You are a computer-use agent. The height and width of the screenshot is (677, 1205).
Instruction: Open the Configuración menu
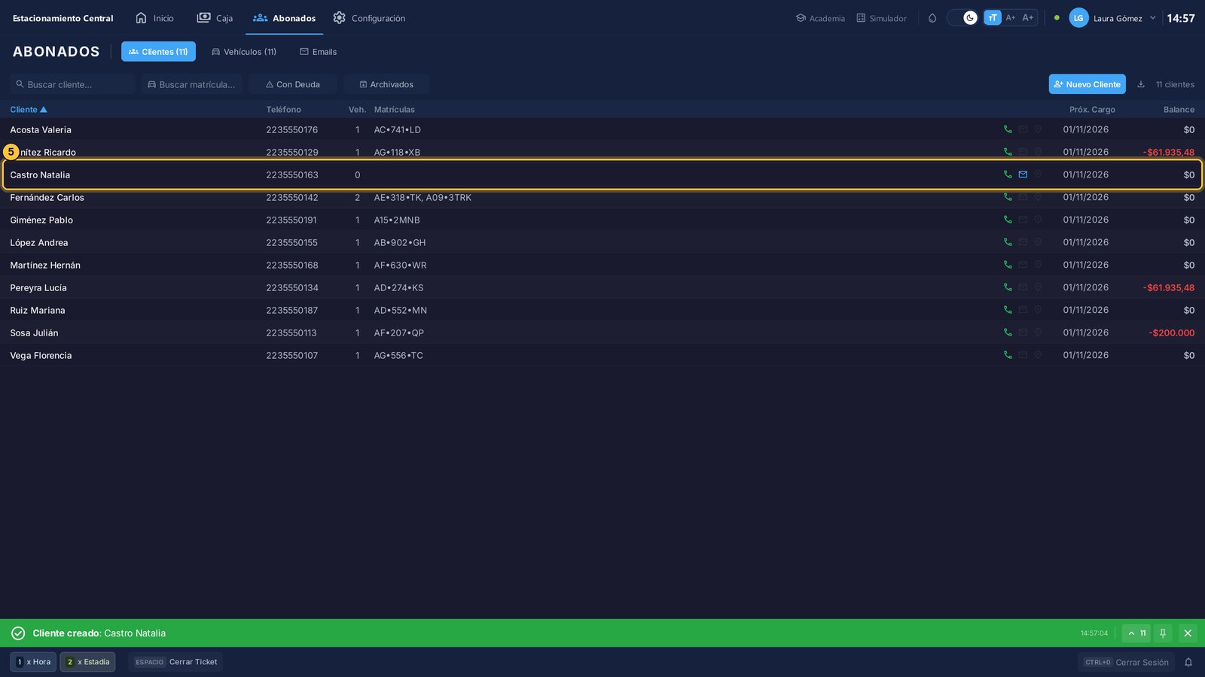[369, 18]
